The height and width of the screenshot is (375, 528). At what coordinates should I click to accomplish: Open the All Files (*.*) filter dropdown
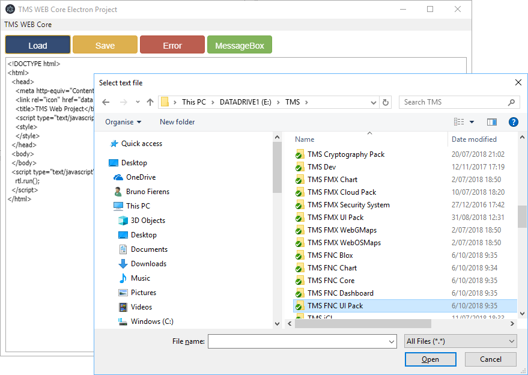(460, 341)
